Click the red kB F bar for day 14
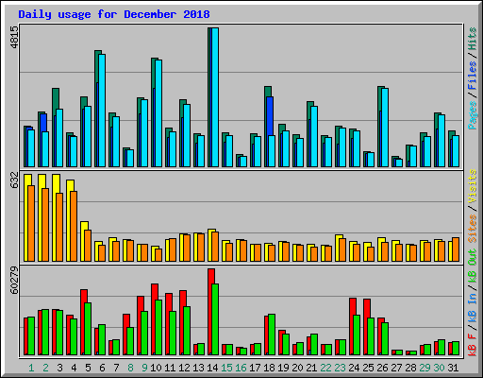The width and height of the screenshot is (483, 378). point(210,312)
